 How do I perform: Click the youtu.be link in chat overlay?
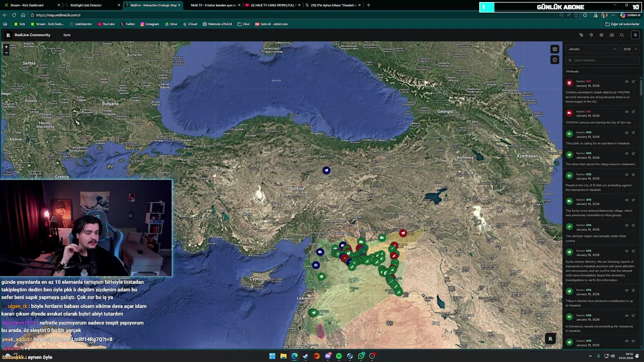[73, 339]
